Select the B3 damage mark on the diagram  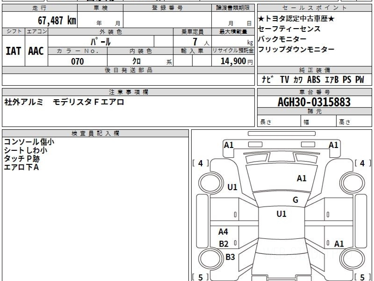(x=230, y=257)
